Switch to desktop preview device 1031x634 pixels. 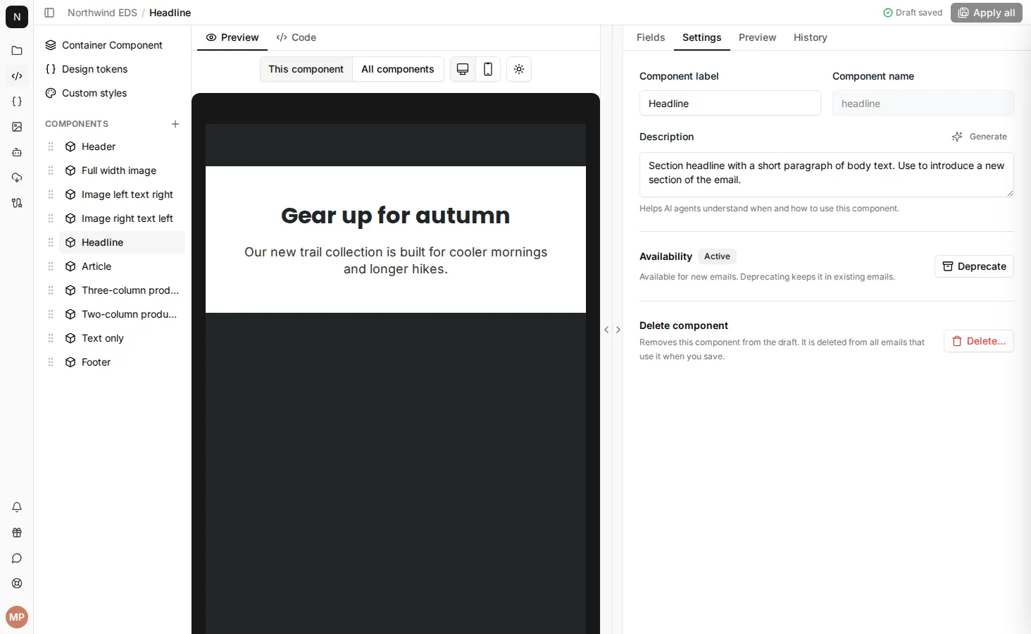(x=463, y=69)
